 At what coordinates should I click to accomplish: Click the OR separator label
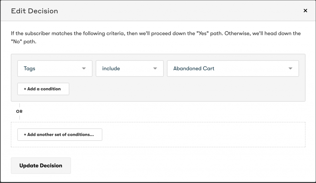point(19,111)
